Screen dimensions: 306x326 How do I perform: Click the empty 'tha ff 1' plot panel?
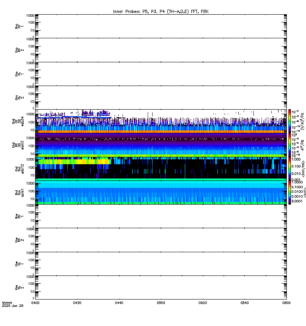click(161, 26)
